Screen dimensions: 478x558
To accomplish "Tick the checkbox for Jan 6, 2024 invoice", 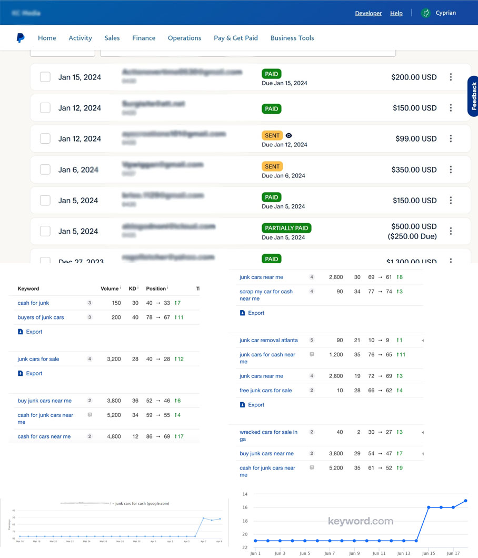I will click(x=45, y=170).
